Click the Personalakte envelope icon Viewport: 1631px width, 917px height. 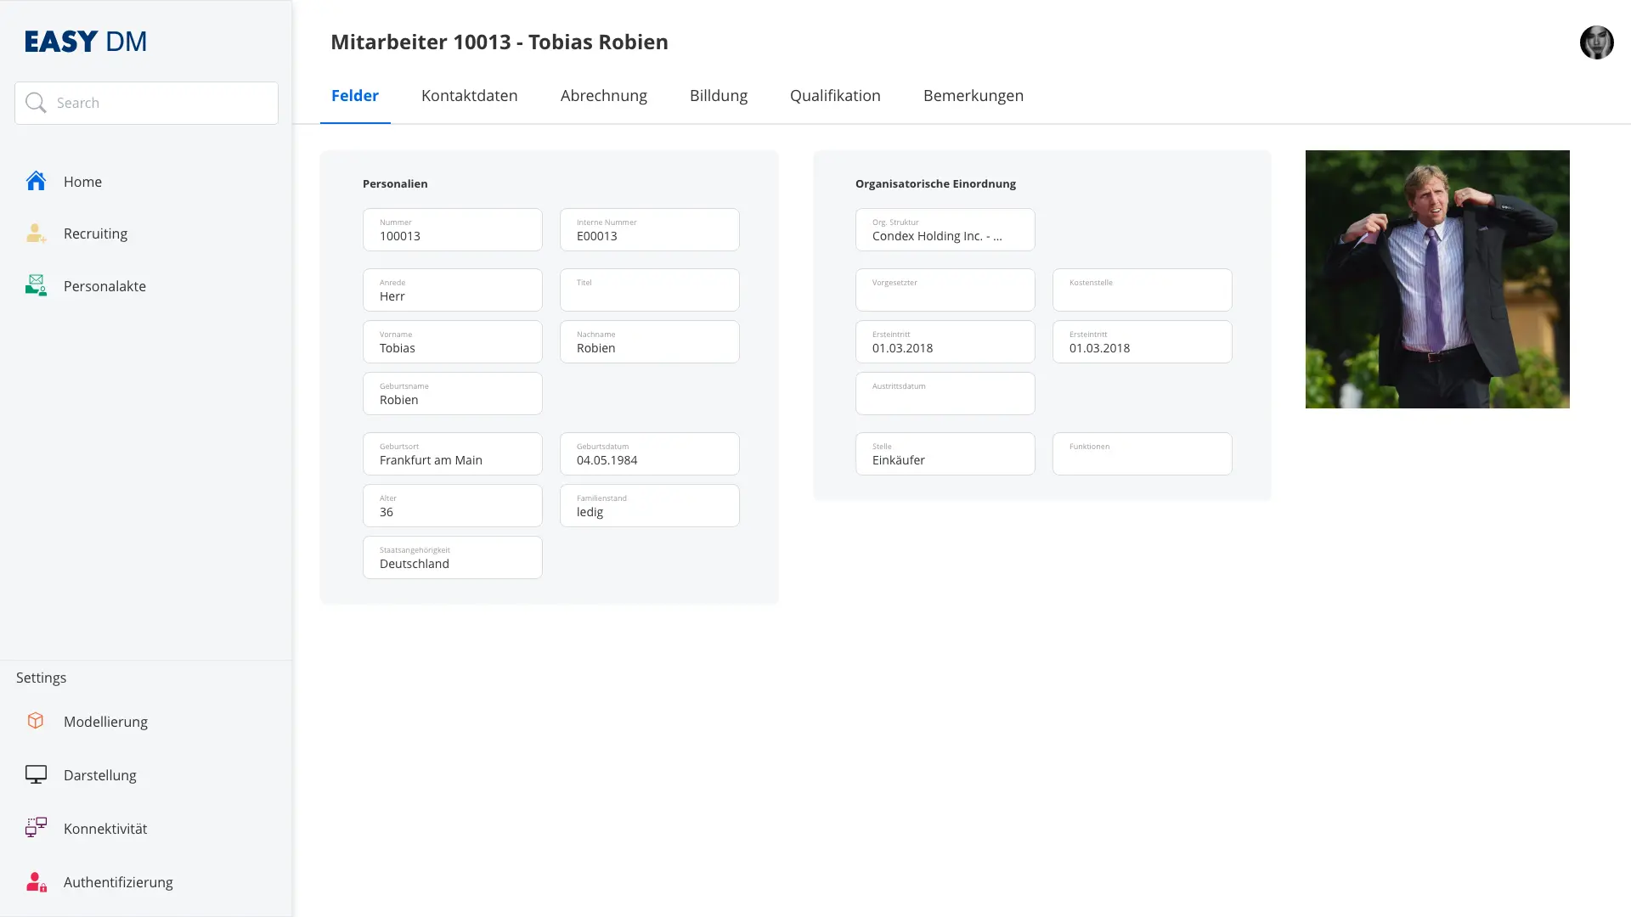tap(36, 285)
